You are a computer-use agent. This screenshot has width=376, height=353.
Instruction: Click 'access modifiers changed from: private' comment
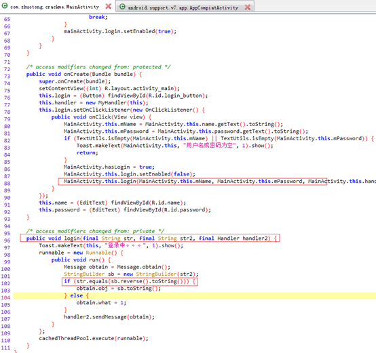pos(95,231)
